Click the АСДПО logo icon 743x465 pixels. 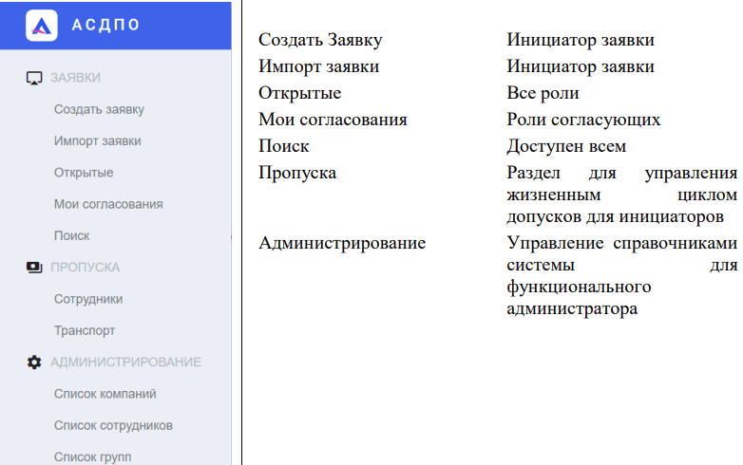coord(41,26)
